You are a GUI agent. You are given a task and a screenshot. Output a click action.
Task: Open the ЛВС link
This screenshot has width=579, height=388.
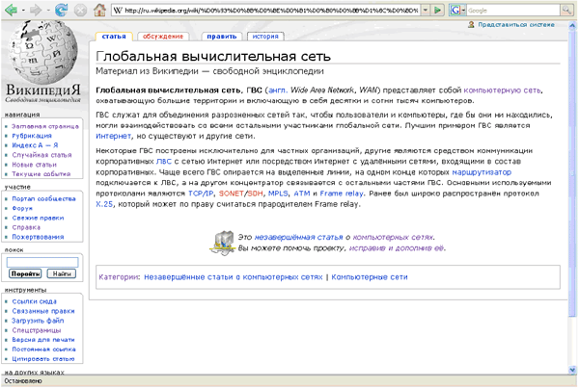tap(164, 162)
